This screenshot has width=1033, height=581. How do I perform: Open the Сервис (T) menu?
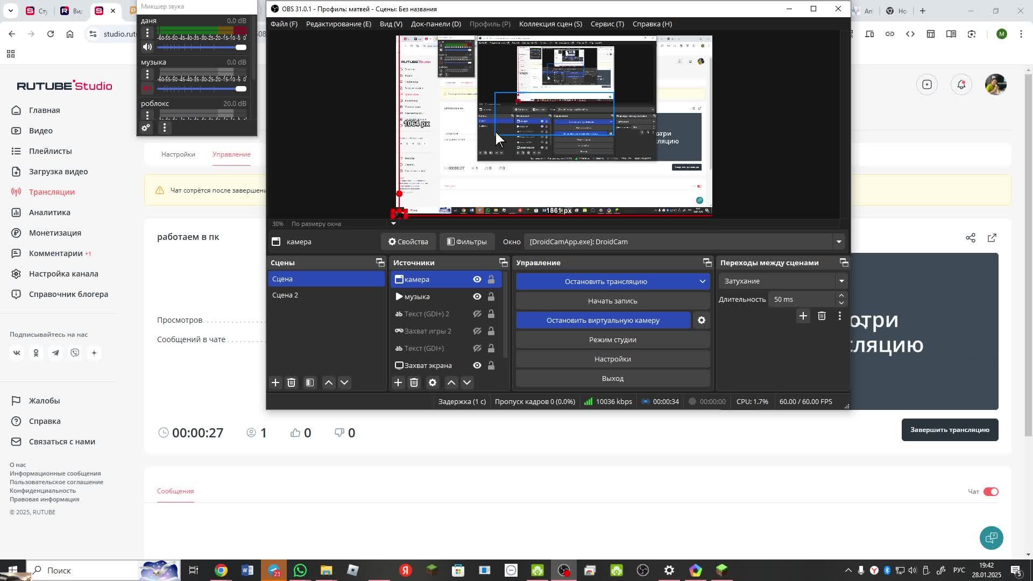tap(607, 24)
